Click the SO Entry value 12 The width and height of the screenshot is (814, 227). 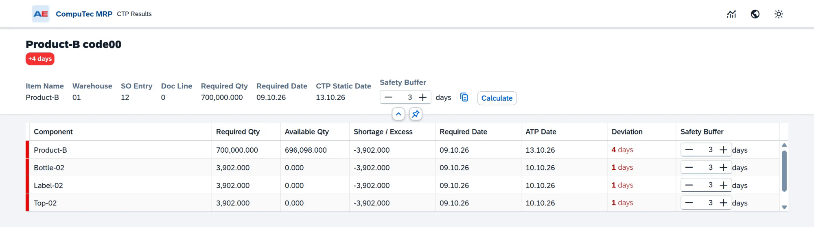(125, 97)
